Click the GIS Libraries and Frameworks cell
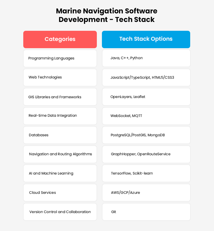Viewport: 214px width, 231px height. 60,97
